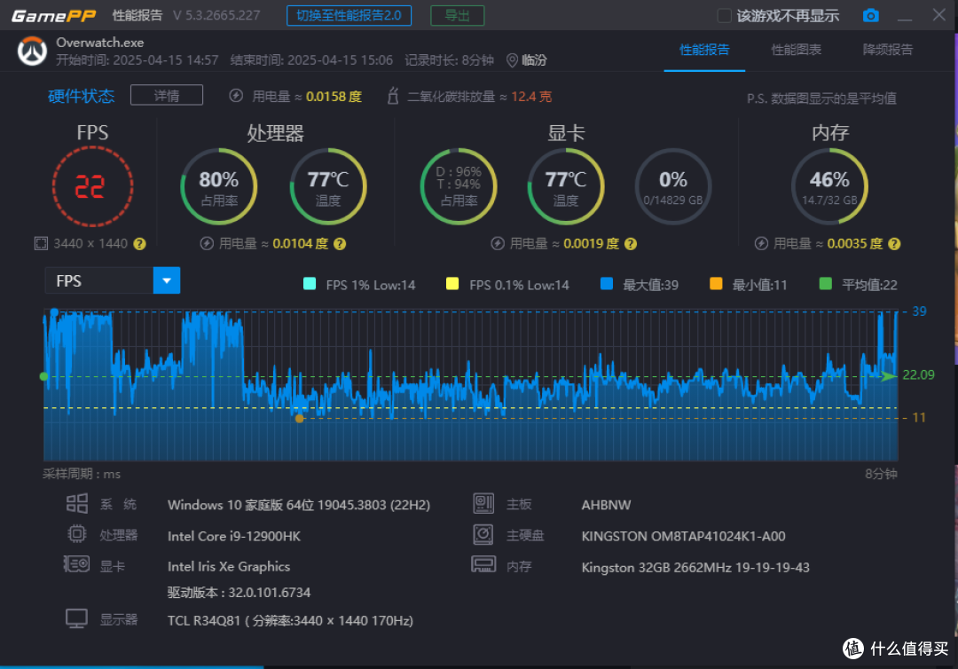Click the CO2 emission bottle icon
Screen dimensions: 958x669
coord(393,96)
